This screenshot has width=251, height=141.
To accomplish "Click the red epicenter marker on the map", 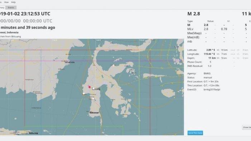I will point(90,87).
